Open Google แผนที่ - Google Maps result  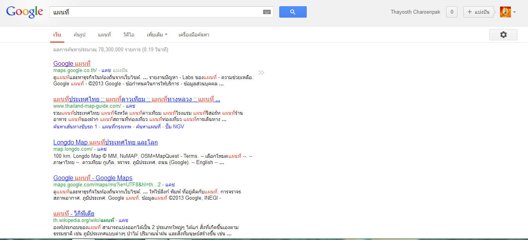coord(93,178)
